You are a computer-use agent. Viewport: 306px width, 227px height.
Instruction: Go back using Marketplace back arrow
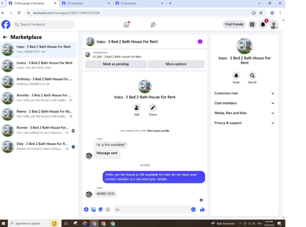pyautogui.click(x=5, y=37)
